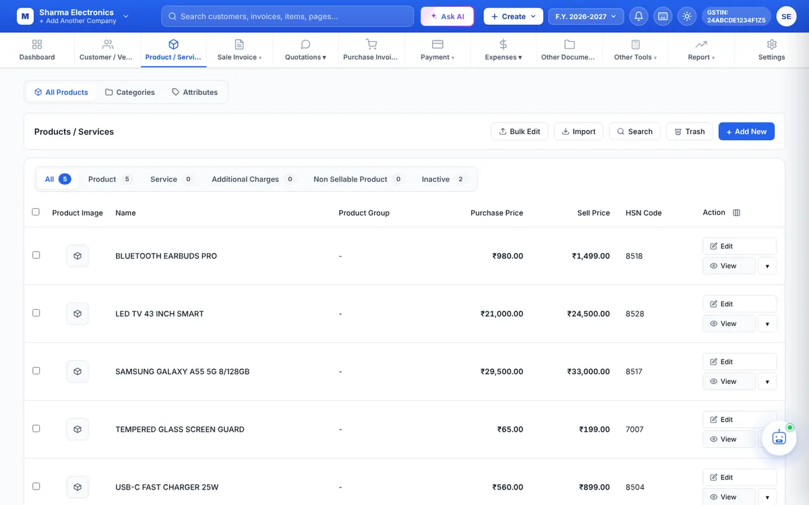The width and height of the screenshot is (809, 505).
Task: Focus the global search customers, invoices field
Action: coord(287,16)
